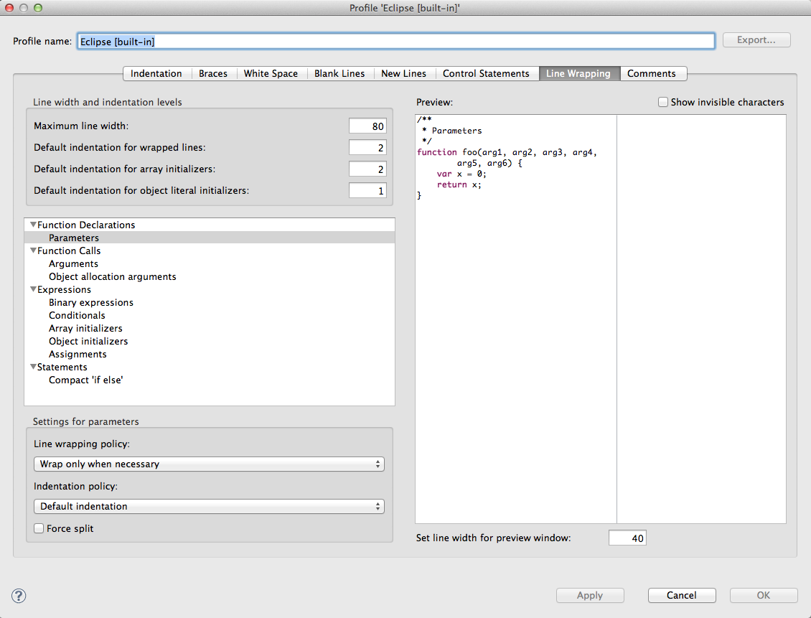Collapse the Function Declarations tree node
Image resolution: width=811 pixels, height=618 pixels.
pos(33,225)
